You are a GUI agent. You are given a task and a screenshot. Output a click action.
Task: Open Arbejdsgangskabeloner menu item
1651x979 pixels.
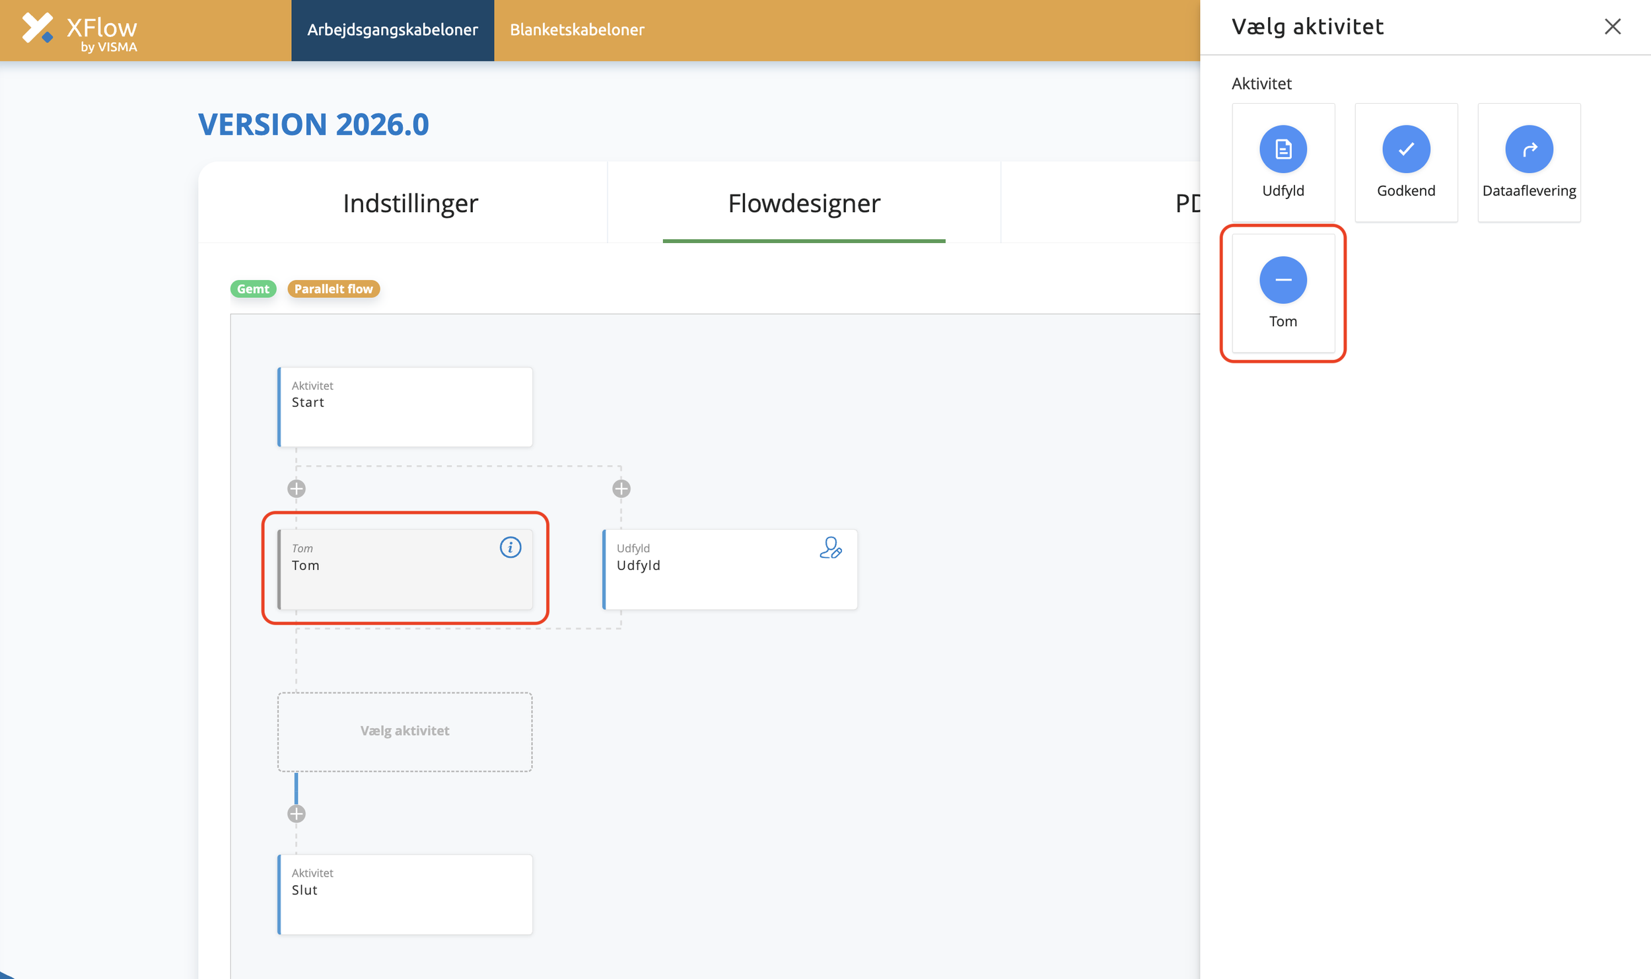(x=392, y=30)
